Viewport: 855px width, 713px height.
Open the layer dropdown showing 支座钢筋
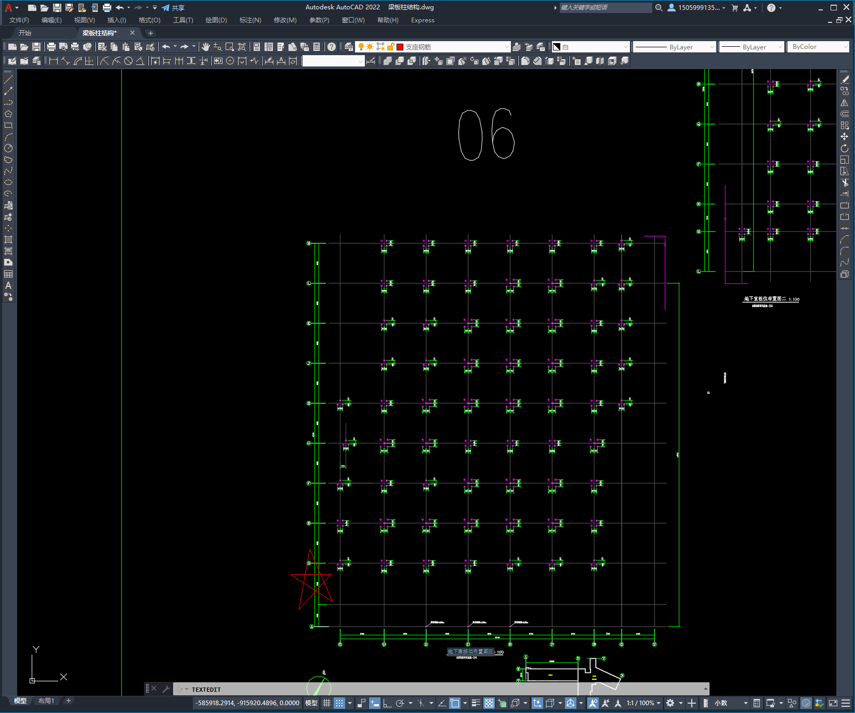click(433, 47)
